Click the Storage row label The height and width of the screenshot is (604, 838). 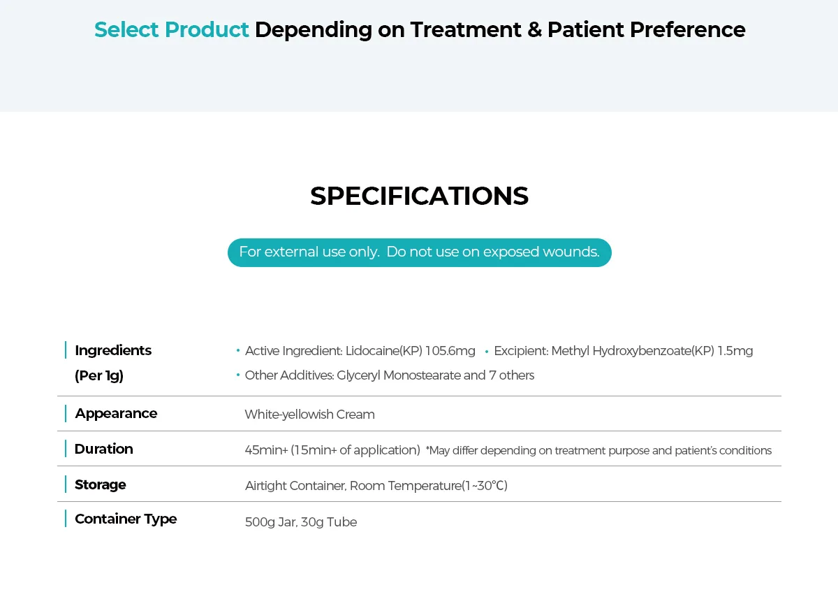tap(101, 484)
